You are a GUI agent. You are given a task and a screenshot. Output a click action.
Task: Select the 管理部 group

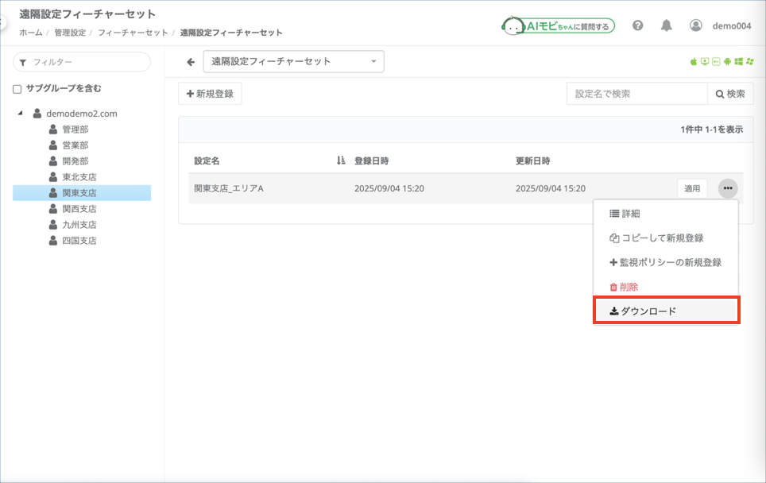click(x=75, y=129)
